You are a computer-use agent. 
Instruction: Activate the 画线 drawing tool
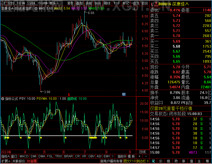point(107,3)
